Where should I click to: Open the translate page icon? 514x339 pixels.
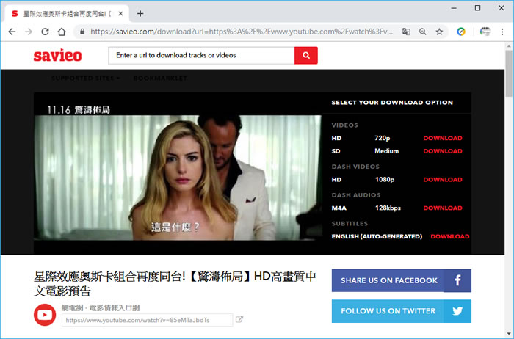tap(406, 32)
